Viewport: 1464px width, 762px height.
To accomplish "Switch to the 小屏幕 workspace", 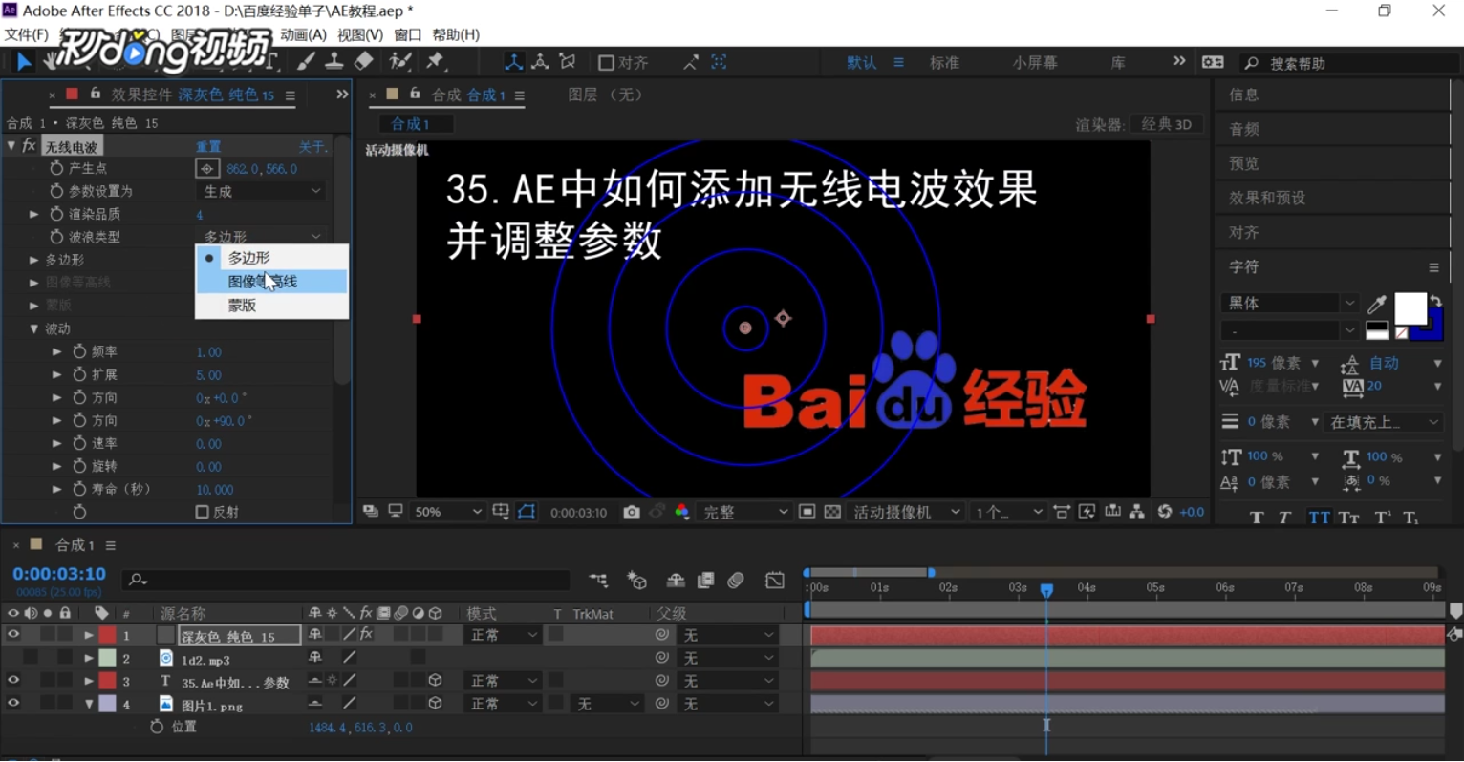I will coord(1035,63).
